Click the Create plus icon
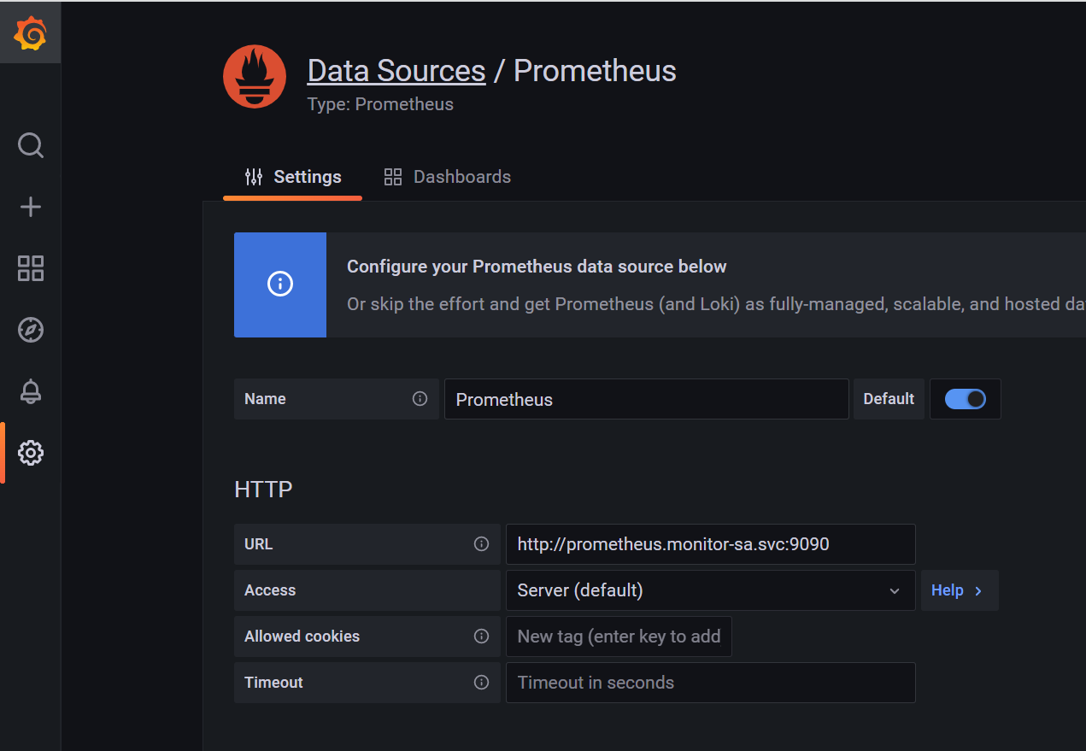Image resolution: width=1086 pixels, height=751 pixels. (x=31, y=207)
